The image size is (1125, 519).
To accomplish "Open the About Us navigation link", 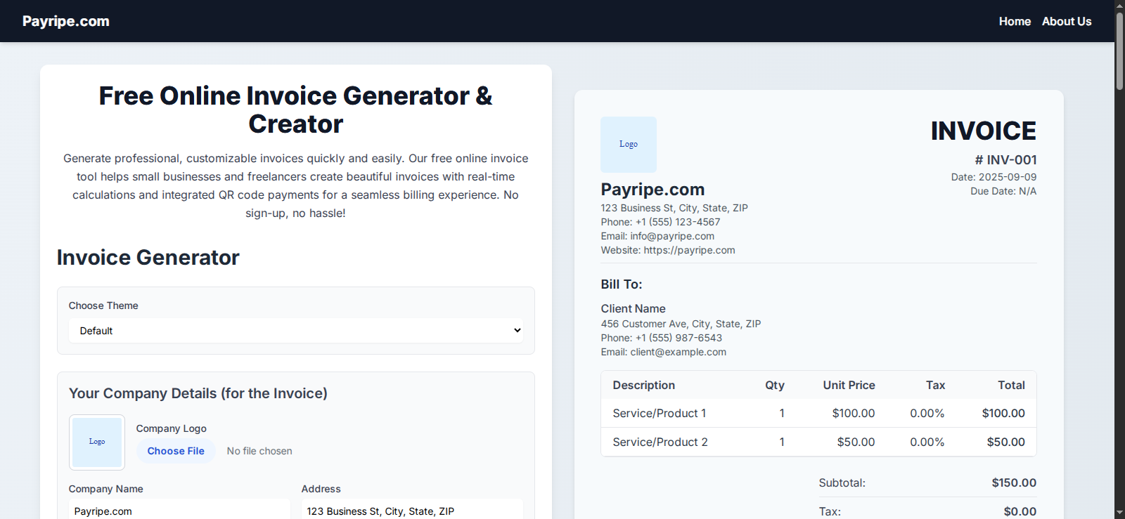I will coord(1067,21).
